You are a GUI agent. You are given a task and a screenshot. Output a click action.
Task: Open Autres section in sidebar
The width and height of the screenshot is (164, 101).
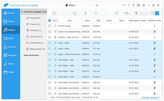pos(11,64)
